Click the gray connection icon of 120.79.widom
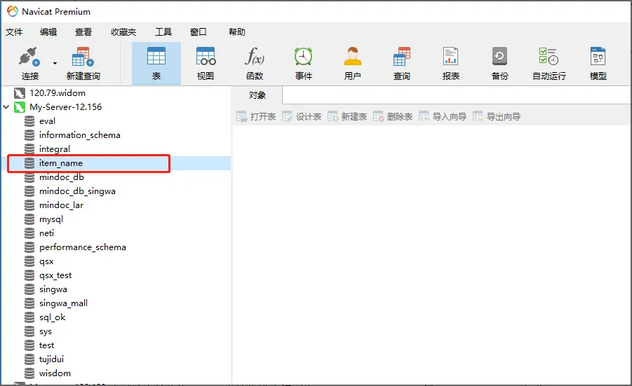The width and height of the screenshot is (632, 386). 20,93
